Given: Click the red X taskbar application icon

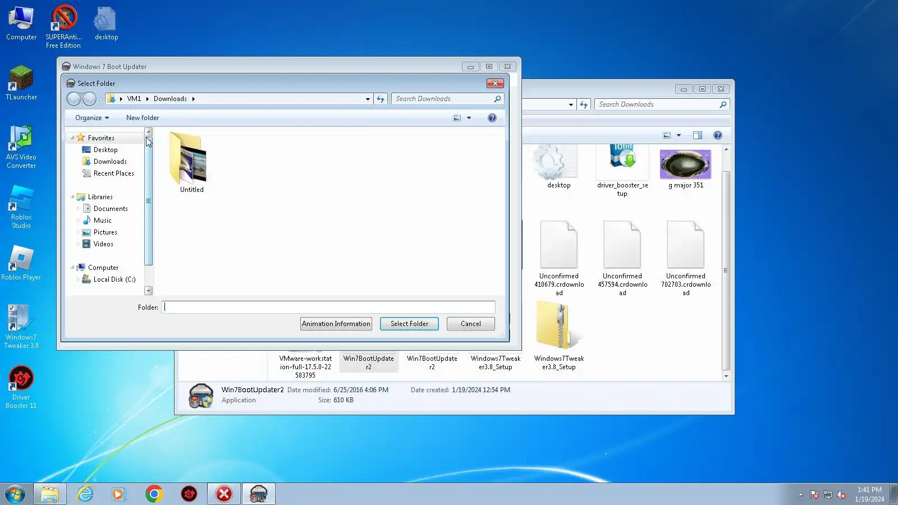Looking at the screenshot, I should coord(224,494).
